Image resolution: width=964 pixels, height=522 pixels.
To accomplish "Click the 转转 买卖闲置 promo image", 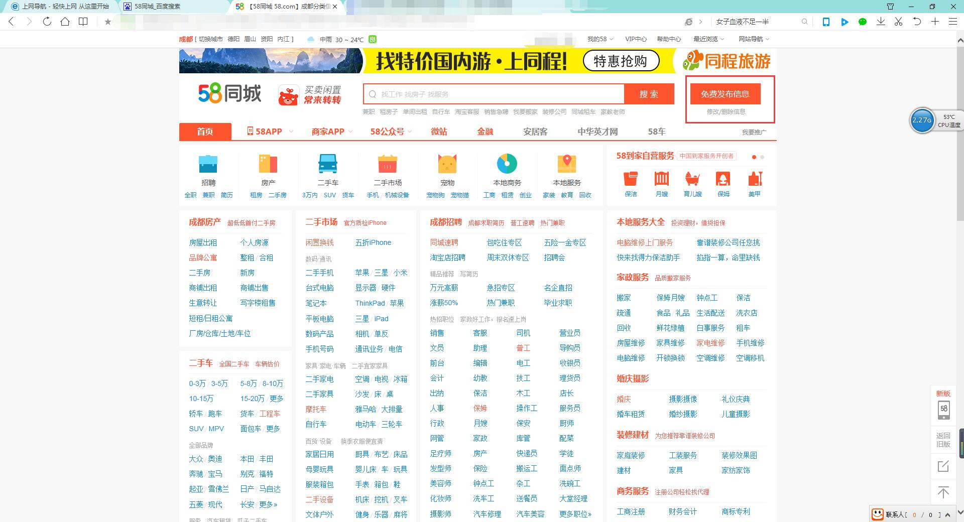I will [x=310, y=95].
